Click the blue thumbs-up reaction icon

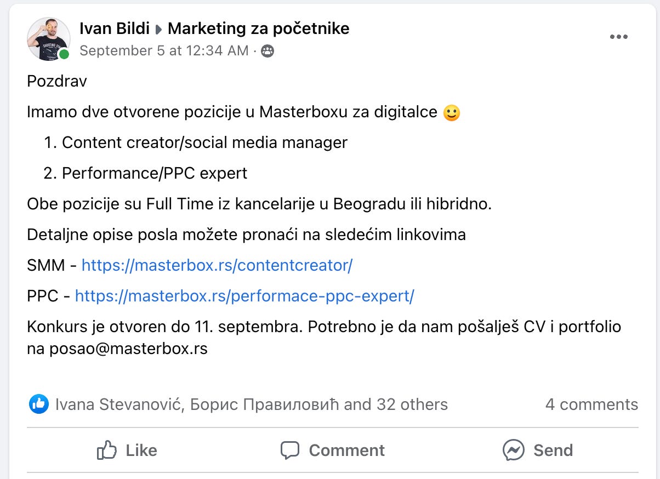(x=38, y=404)
